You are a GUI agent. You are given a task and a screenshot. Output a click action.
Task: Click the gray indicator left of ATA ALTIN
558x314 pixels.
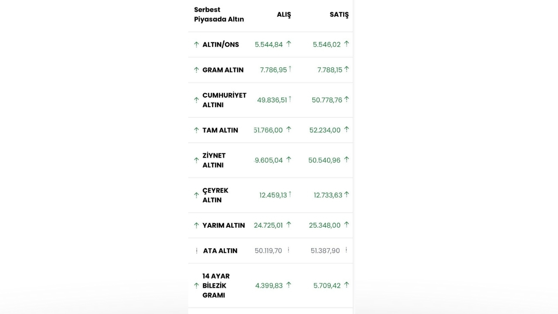pyautogui.click(x=197, y=251)
